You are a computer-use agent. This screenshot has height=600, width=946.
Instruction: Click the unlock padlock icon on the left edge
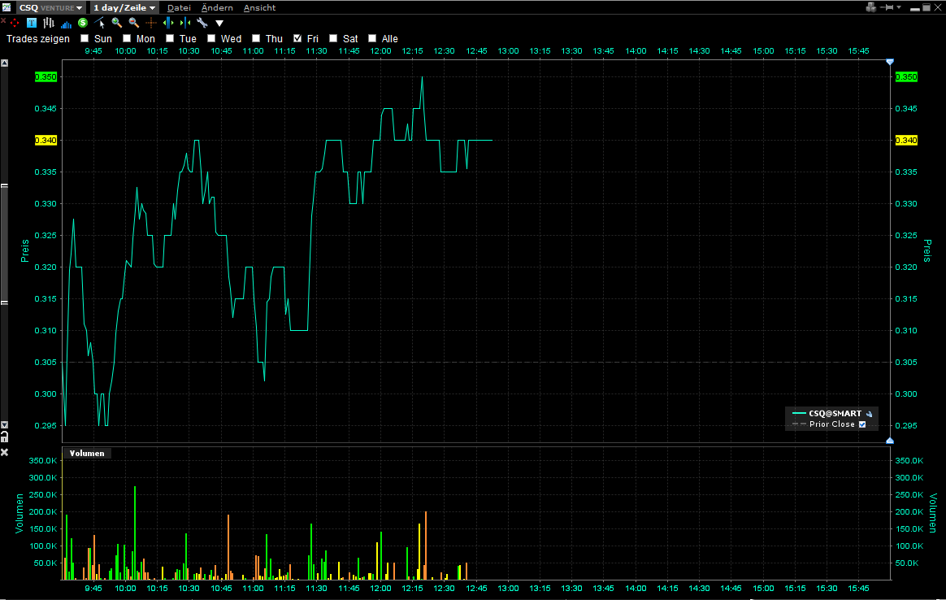click(x=4, y=437)
